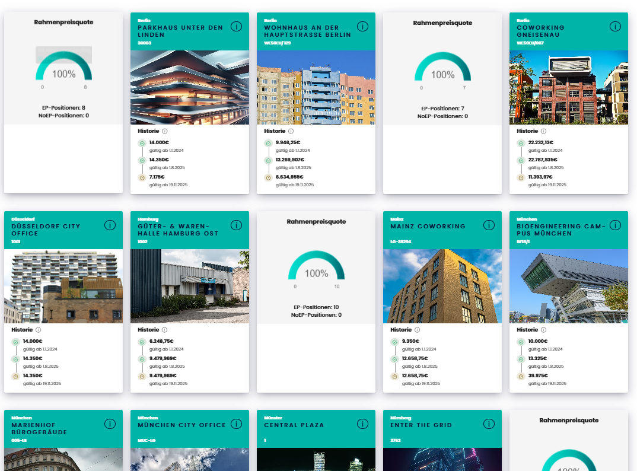The height and width of the screenshot is (471, 637).
Task: Click the Parkhaus unter den Linden building image
Action: point(190,87)
